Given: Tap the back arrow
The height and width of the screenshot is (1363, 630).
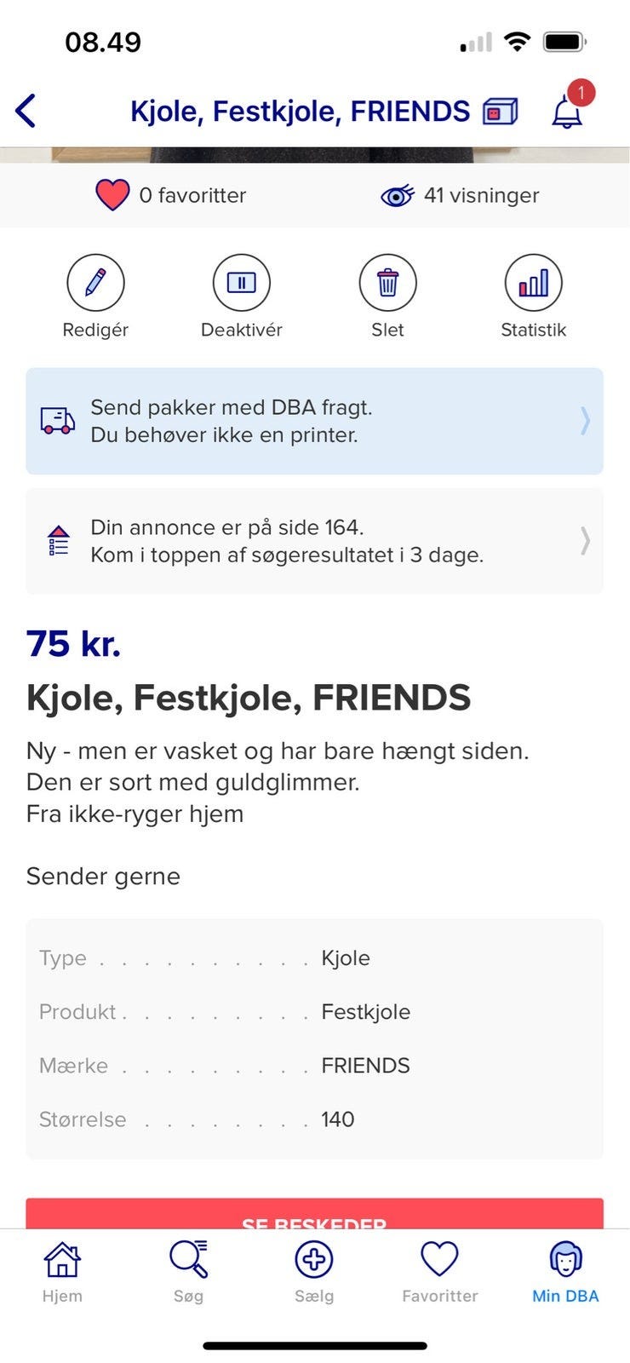Looking at the screenshot, I should point(26,111).
